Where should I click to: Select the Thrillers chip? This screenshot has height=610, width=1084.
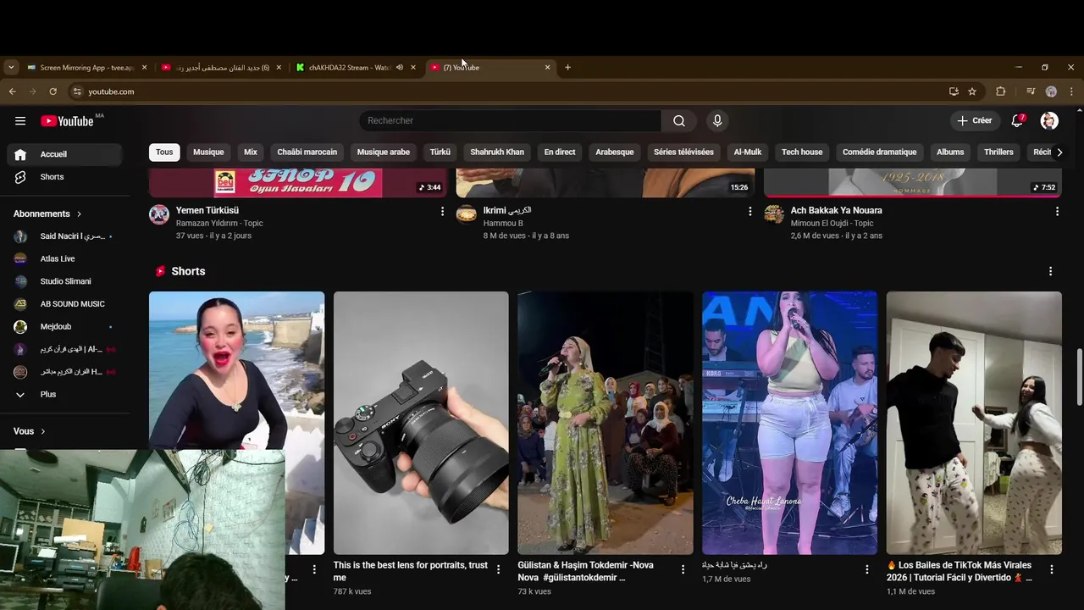998,152
